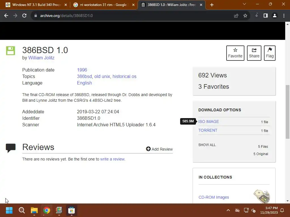Add item to favorites with Favorite button
The height and width of the screenshot is (217, 290).
[235, 53]
